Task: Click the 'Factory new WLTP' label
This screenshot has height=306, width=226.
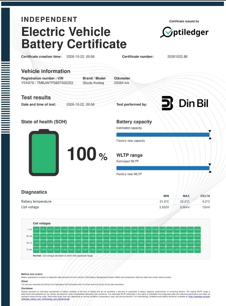Action: 129,174
